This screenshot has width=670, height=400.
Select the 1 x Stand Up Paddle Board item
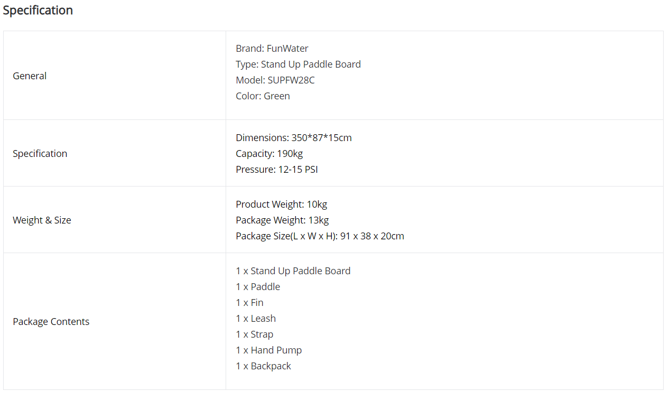(293, 271)
